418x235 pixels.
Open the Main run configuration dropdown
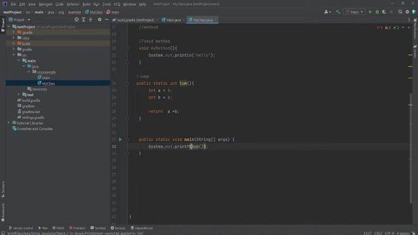click(x=355, y=12)
